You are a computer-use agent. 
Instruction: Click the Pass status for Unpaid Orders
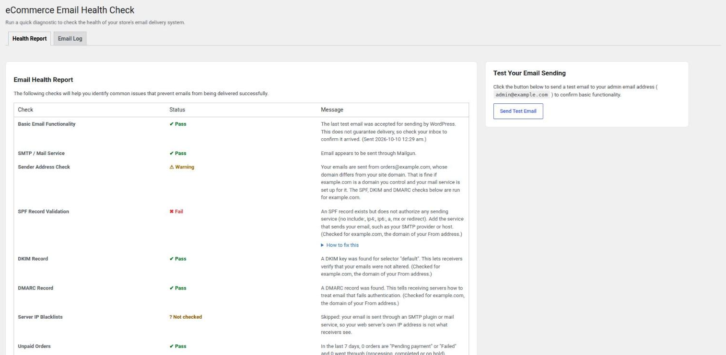tap(178, 346)
